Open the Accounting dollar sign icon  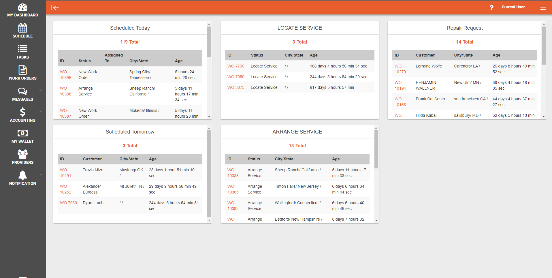point(22,112)
